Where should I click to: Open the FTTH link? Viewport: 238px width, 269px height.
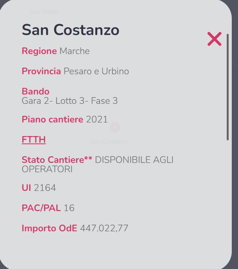pyautogui.click(x=34, y=140)
